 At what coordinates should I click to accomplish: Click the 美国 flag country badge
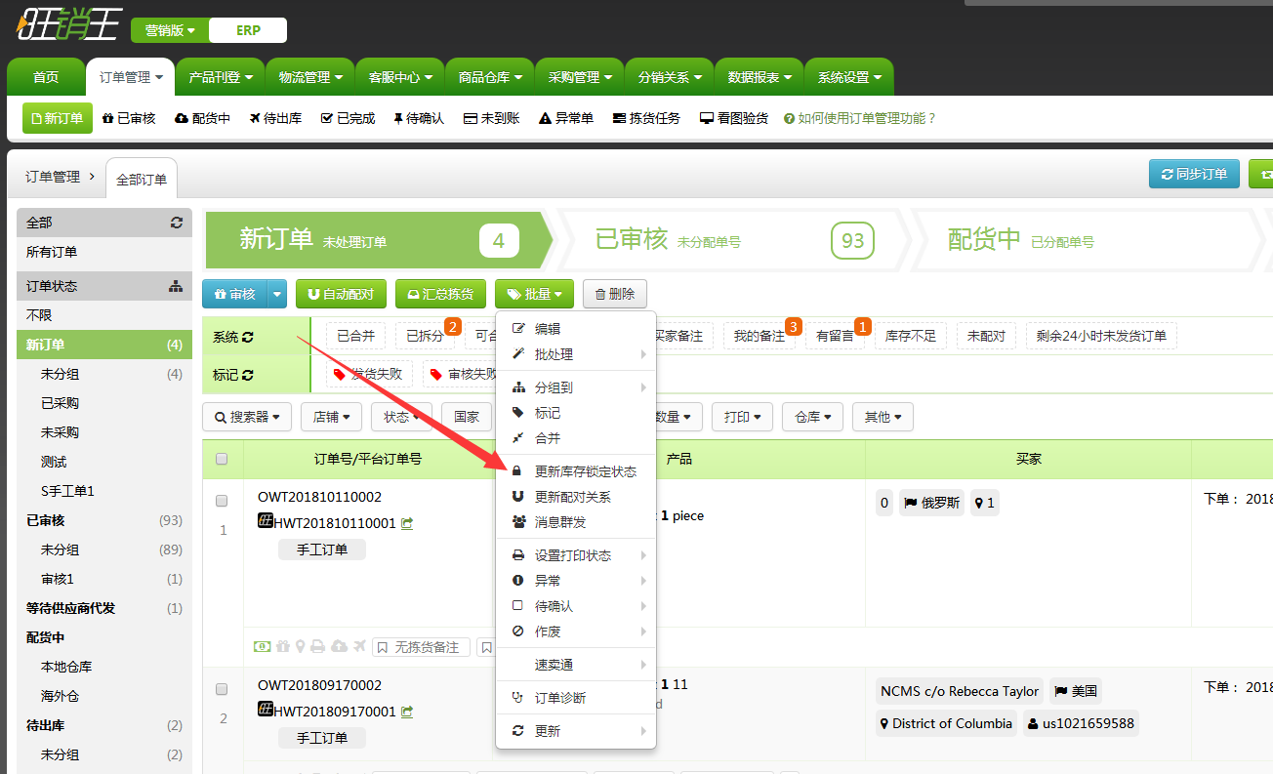click(1077, 691)
